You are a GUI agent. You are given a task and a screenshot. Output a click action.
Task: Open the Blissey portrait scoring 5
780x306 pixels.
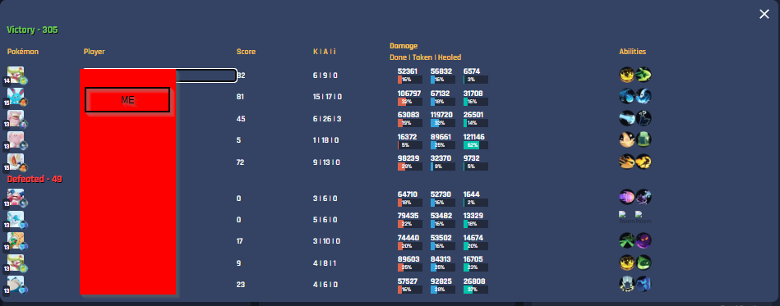click(x=16, y=140)
